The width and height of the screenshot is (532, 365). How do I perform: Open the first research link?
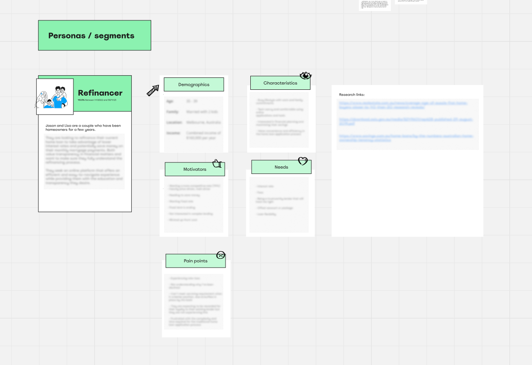tap(406, 104)
